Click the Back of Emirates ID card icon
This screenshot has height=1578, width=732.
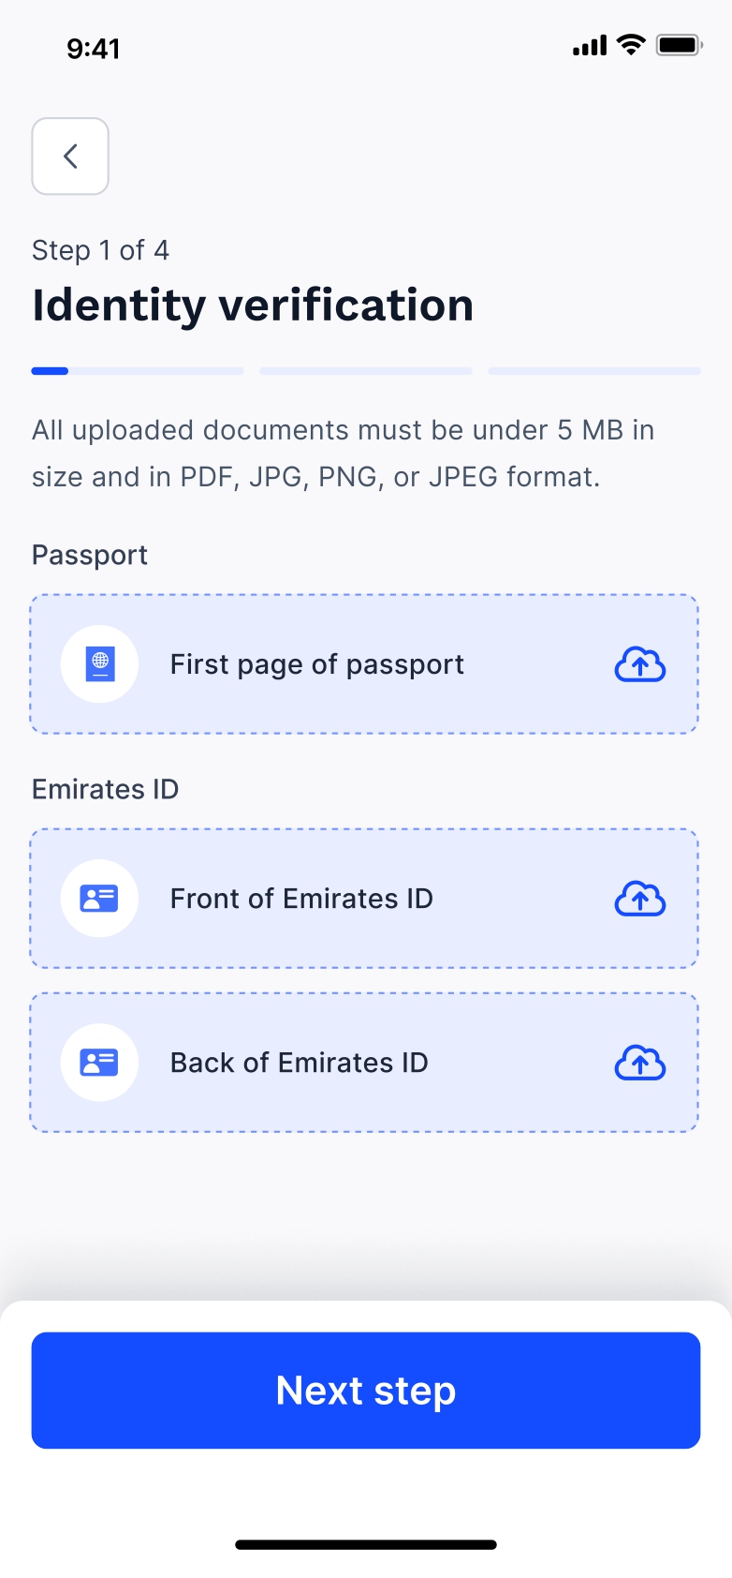(99, 1063)
